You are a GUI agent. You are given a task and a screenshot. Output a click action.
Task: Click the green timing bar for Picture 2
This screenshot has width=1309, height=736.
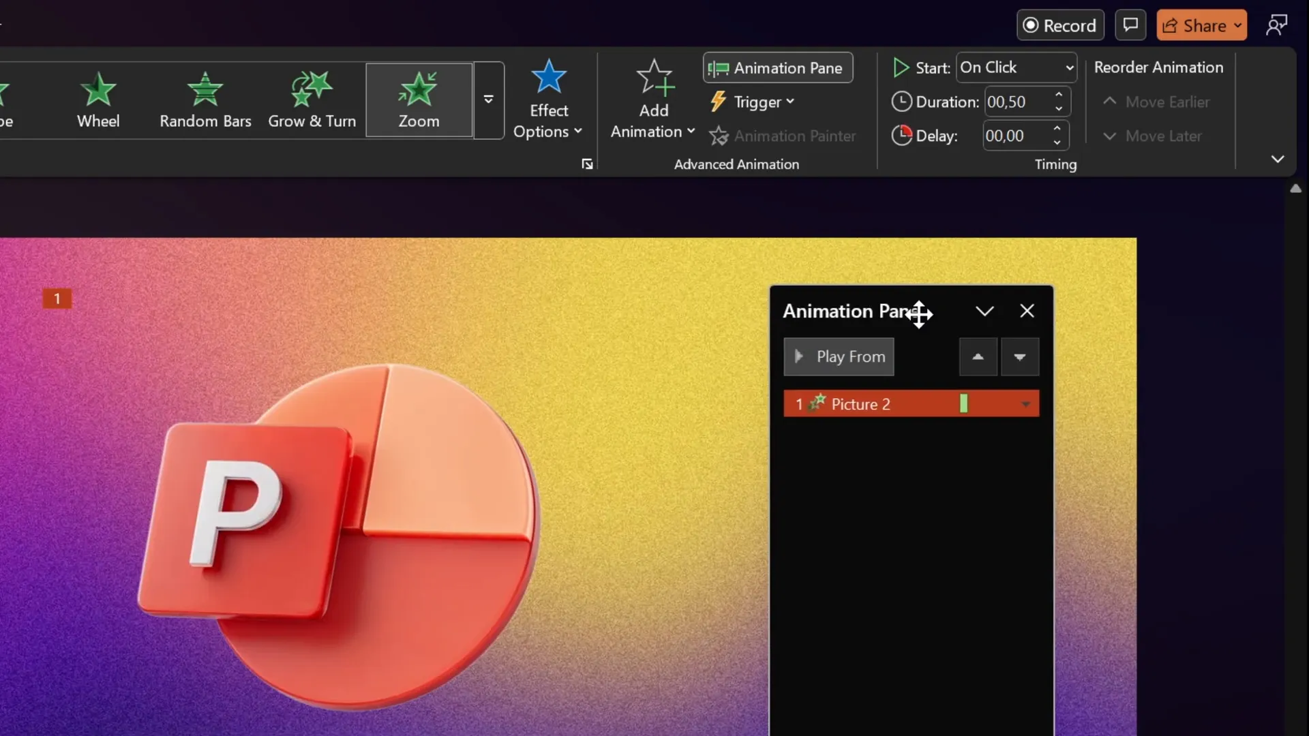[x=963, y=404]
